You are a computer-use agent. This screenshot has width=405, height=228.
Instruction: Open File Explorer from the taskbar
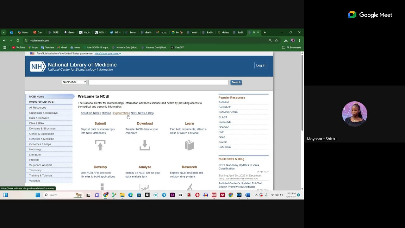pyautogui.click(x=122, y=195)
